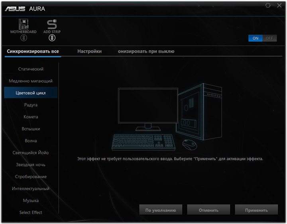Toggle the sync link under ADD STRIP
This screenshot has width=287, height=224.
coord(52,38)
